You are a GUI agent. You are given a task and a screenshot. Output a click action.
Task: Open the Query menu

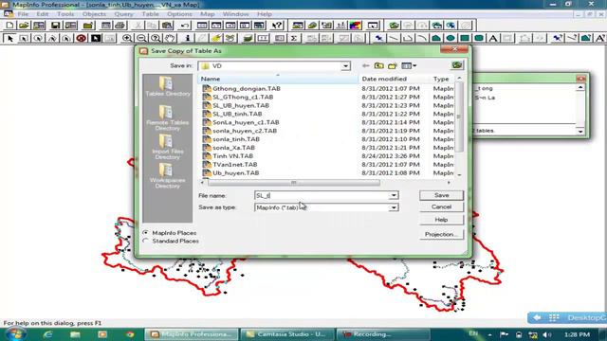123,14
